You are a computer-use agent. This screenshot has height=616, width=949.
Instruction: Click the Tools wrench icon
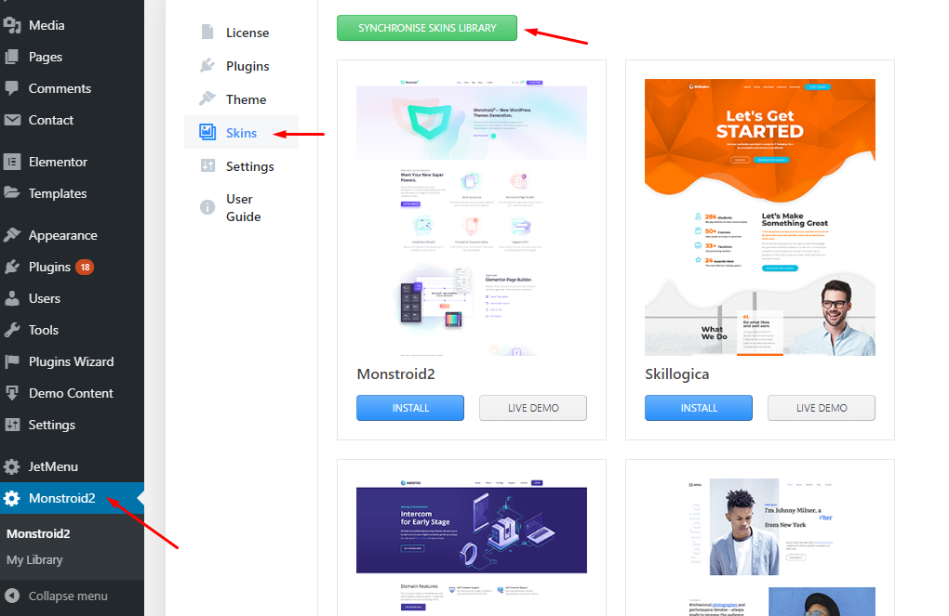point(12,330)
